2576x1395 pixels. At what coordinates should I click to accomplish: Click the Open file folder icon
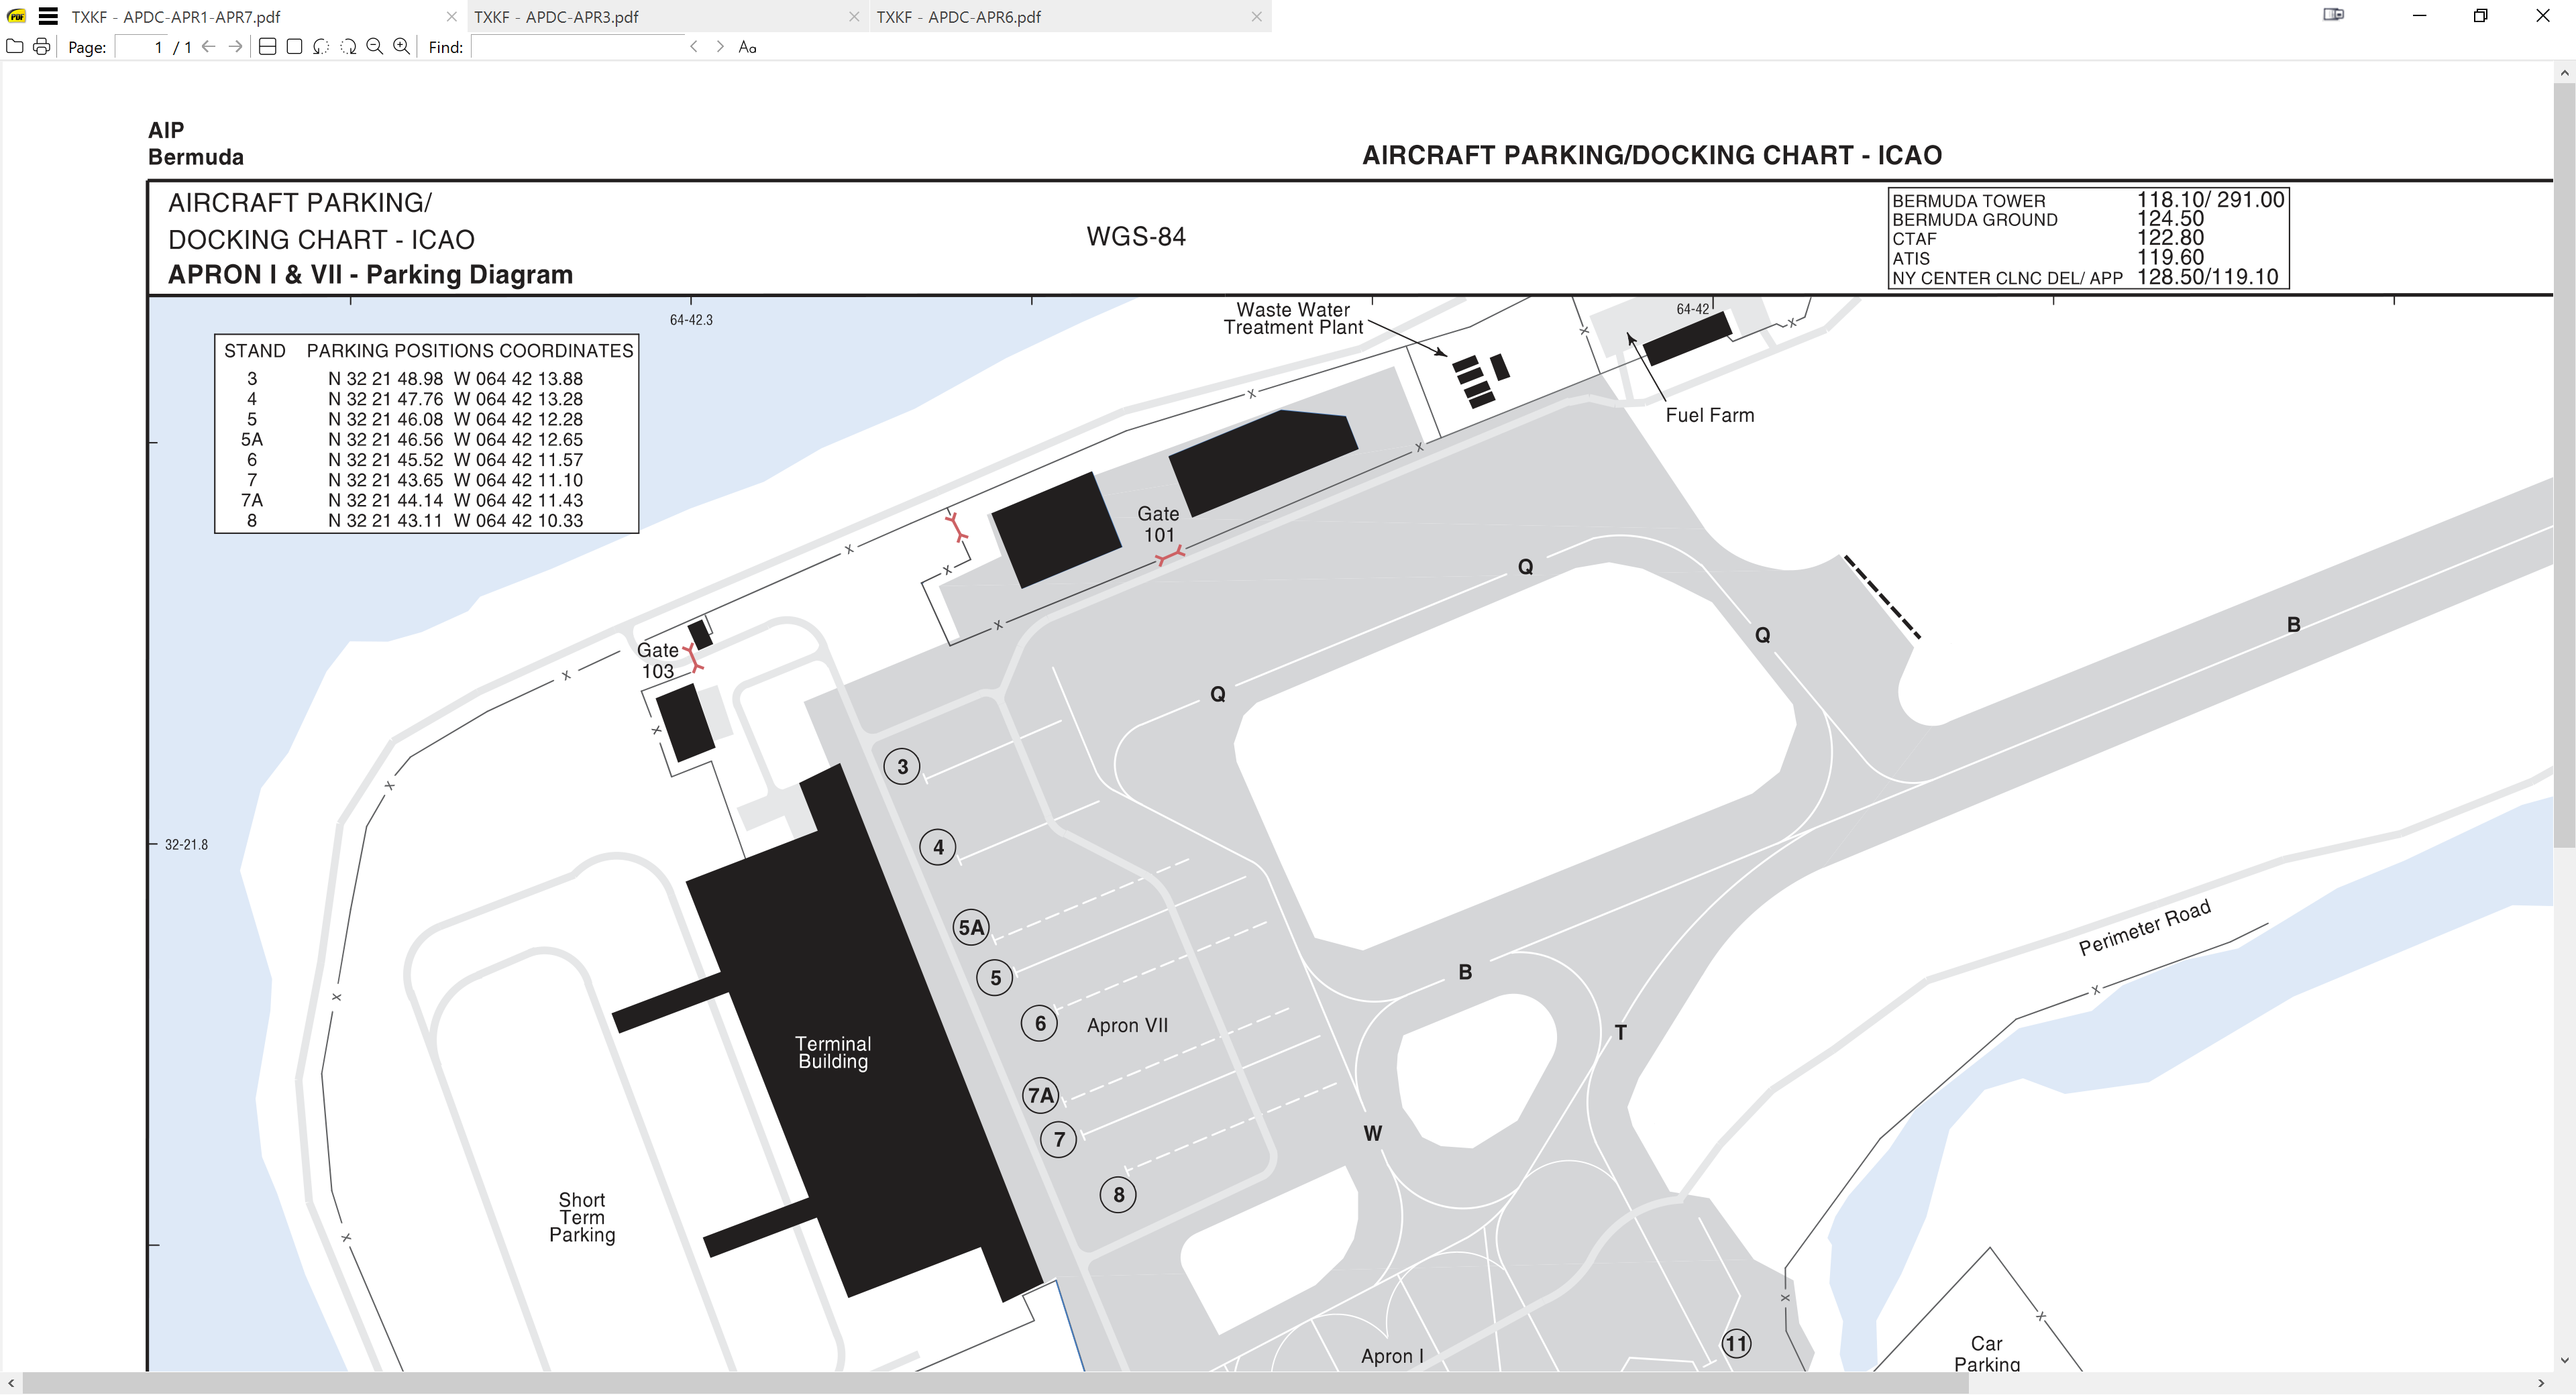(x=15, y=46)
